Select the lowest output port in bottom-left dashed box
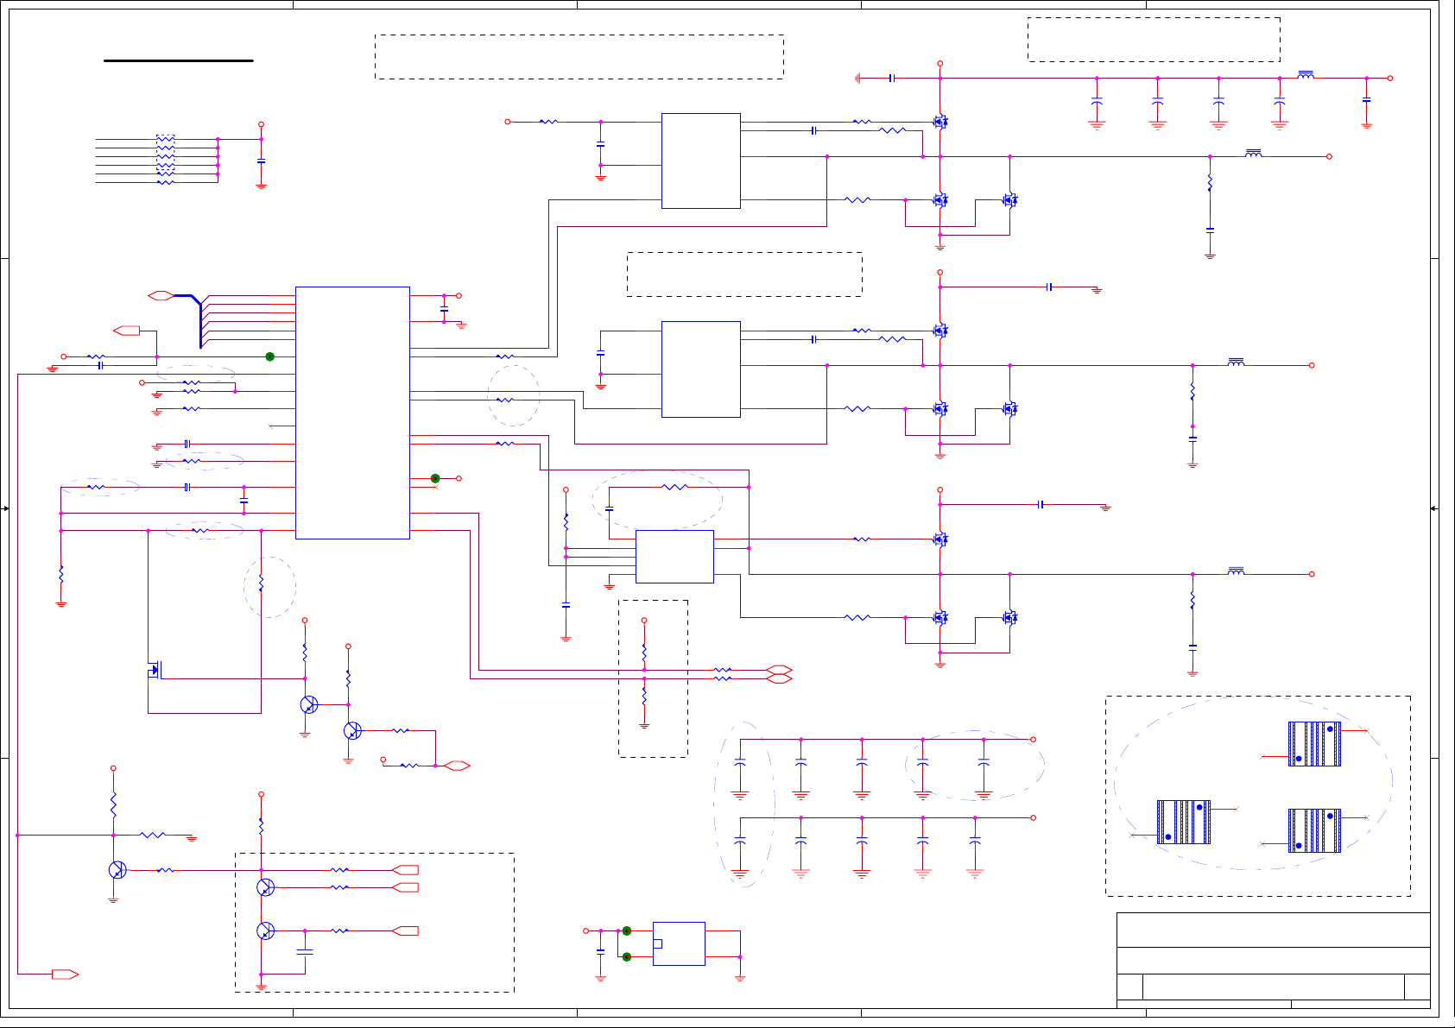 pyautogui.click(x=405, y=930)
